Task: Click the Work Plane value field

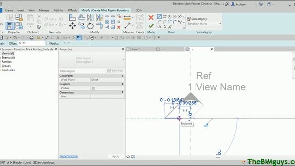Action: coord(106,80)
